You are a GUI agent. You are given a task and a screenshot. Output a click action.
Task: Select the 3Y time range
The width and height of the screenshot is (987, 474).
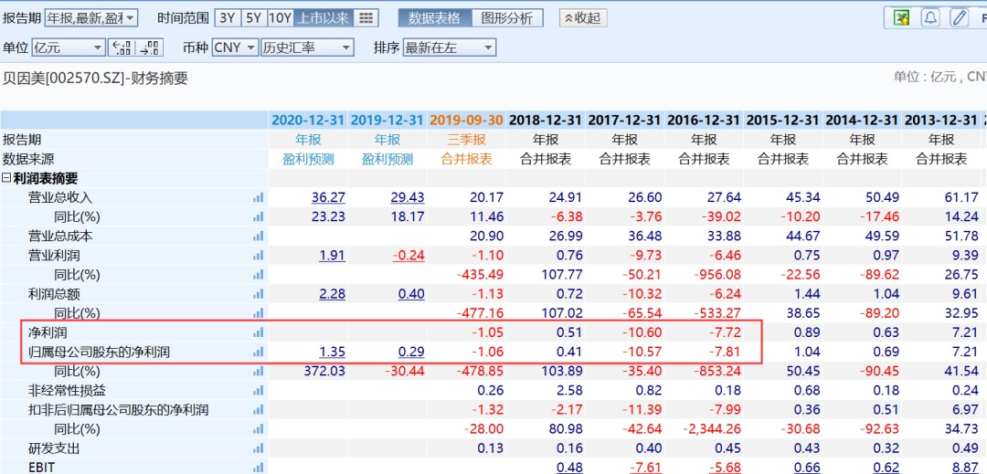point(227,18)
